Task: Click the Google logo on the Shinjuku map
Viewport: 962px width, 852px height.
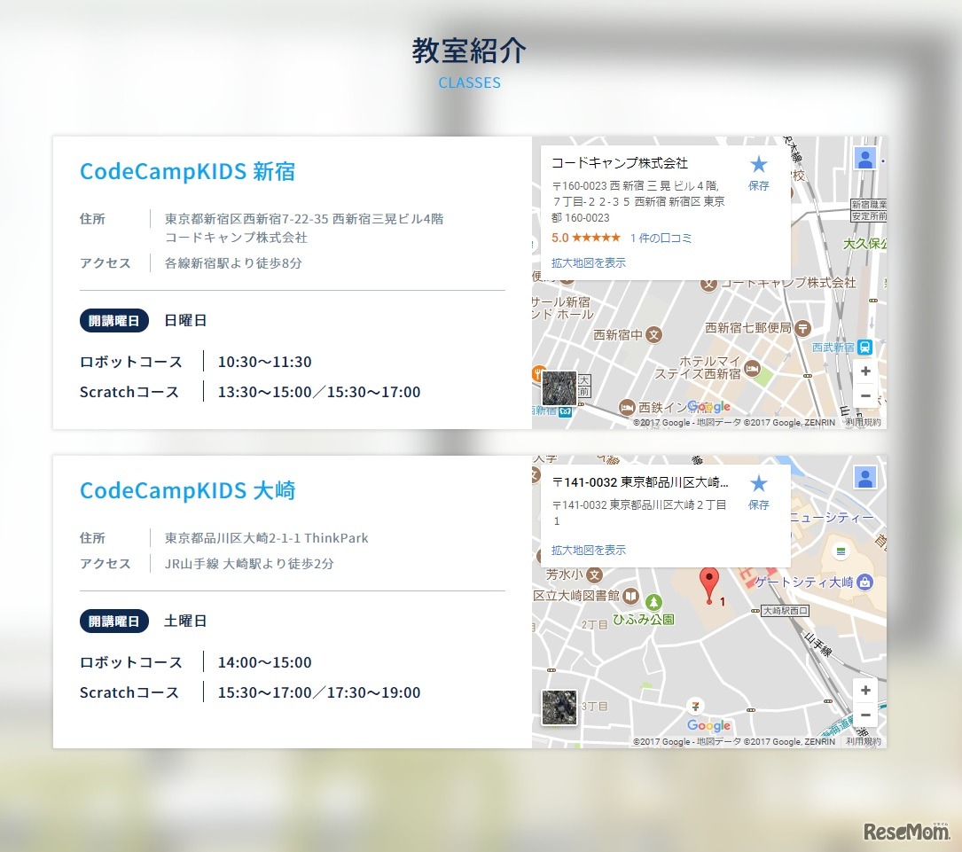Action: pyautogui.click(x=708, y=406)
